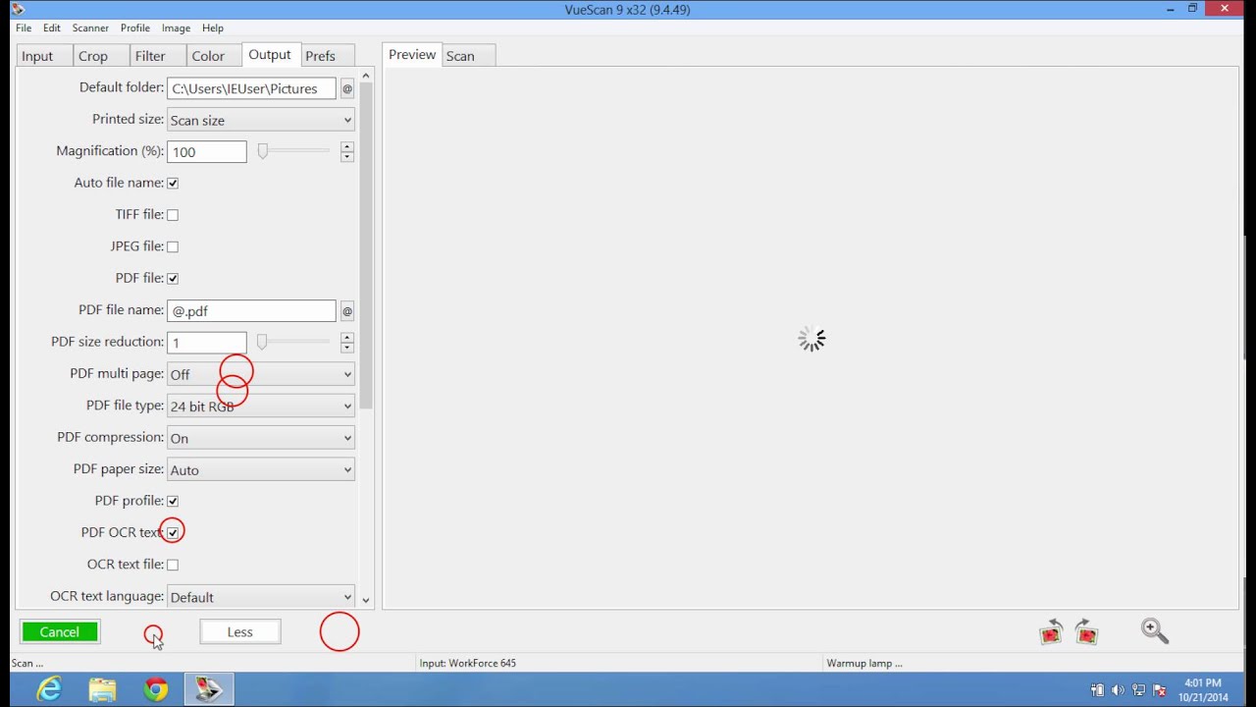Click the Magnification value field
The width and height of the screenshot is (1256, 707).
click(207, 151)
